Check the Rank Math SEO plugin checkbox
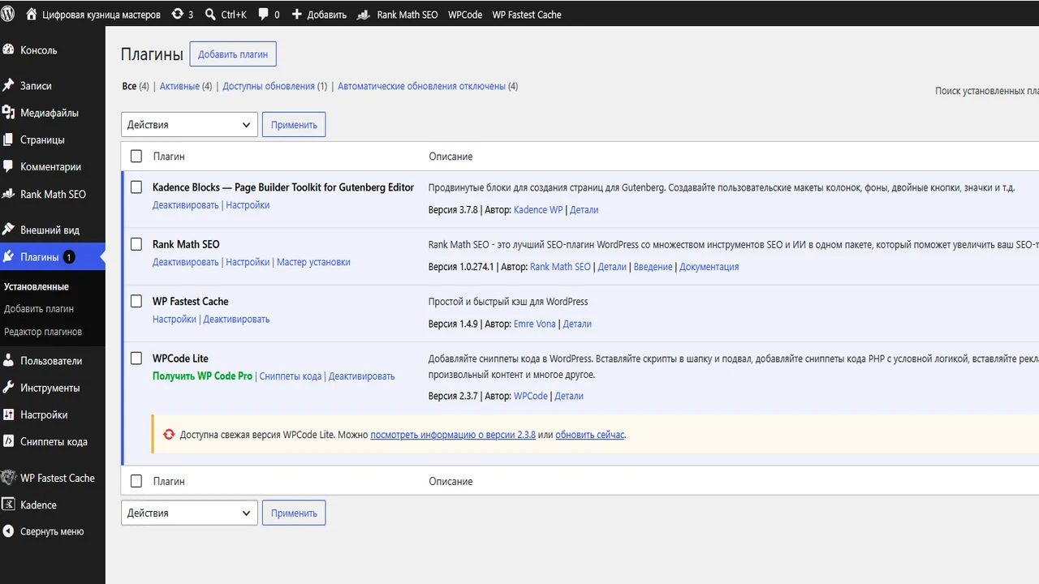Viewport: 1039px width, 584px height. (x=136, y=244)
